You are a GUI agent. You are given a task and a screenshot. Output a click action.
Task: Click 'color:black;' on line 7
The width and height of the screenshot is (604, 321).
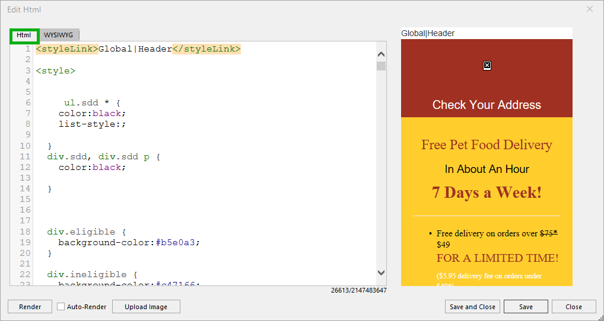tap(93, 113)
